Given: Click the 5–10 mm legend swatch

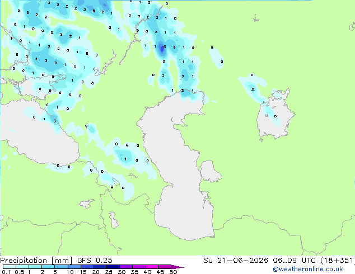Looking at the screenshot, I should point(61,267).
